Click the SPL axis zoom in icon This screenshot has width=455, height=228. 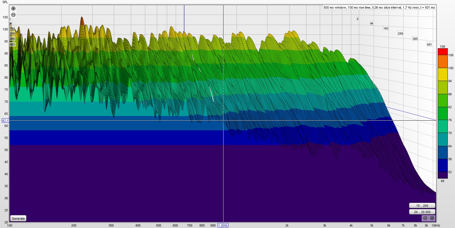click(13, 9)
